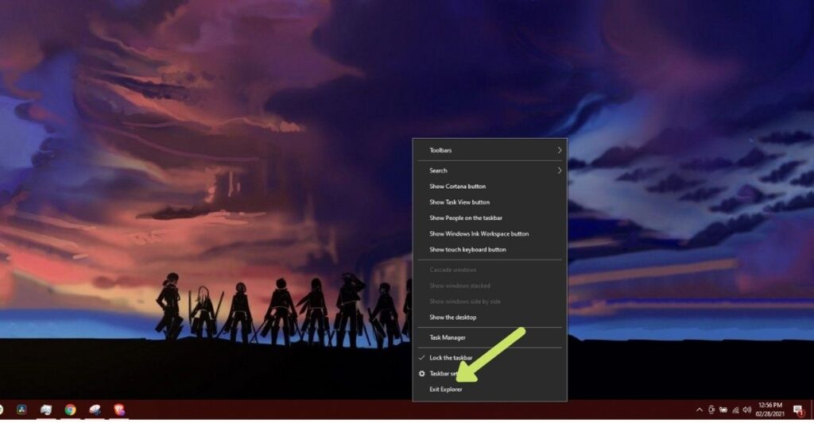The image size is (814, 423).
Task: Toggle Show People on the taskbar
Action: point(490,217)
